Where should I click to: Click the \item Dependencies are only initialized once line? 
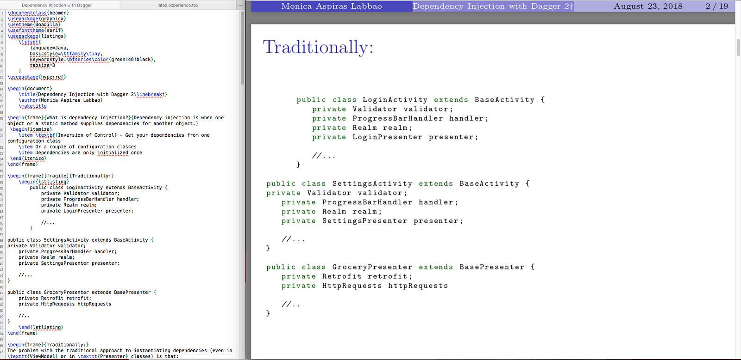[81, 153]
